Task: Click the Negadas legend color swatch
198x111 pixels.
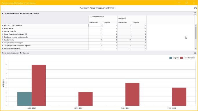Action: pyautogui.click(x=170, y=58)
